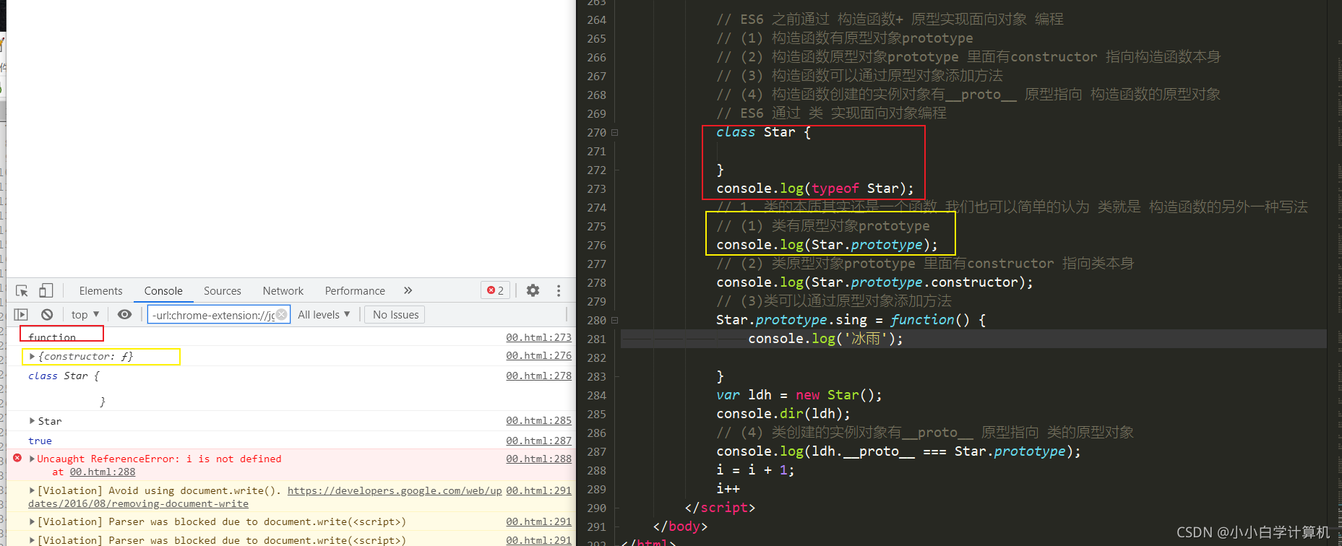Click the No Issues button
This screenshot has height=546, width=1342.
395,314
